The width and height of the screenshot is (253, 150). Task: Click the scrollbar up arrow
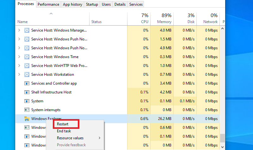tap(222, 29)
